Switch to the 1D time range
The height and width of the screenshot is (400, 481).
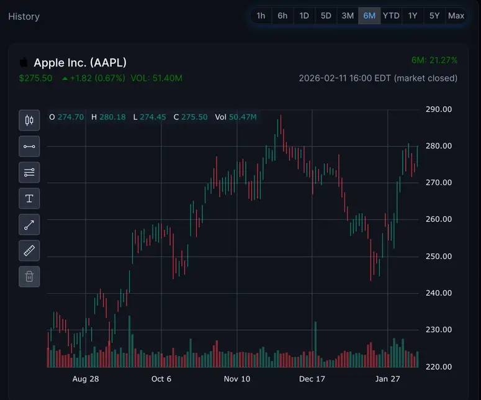tap(304, 16)
